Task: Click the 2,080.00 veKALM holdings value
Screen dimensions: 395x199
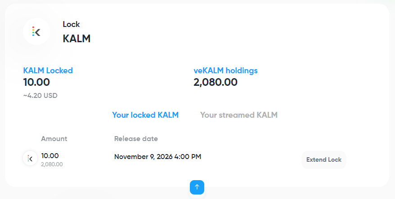Action: click(215, 82)
